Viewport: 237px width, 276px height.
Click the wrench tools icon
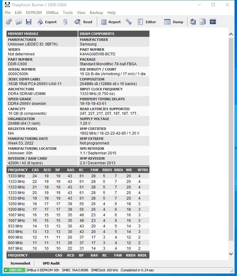click(129, 22)
